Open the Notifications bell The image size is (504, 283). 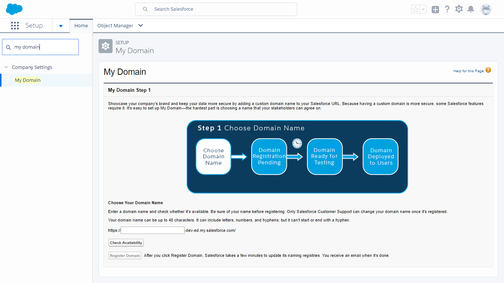click(x=471, y=9)
